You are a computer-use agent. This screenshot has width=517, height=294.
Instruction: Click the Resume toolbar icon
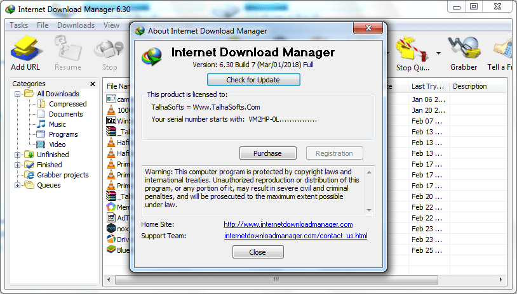pyautogui.click(x=67, y=49)
